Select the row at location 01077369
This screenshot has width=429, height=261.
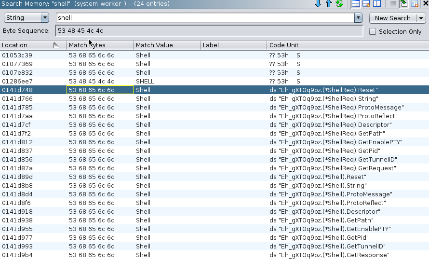point(214,64)
